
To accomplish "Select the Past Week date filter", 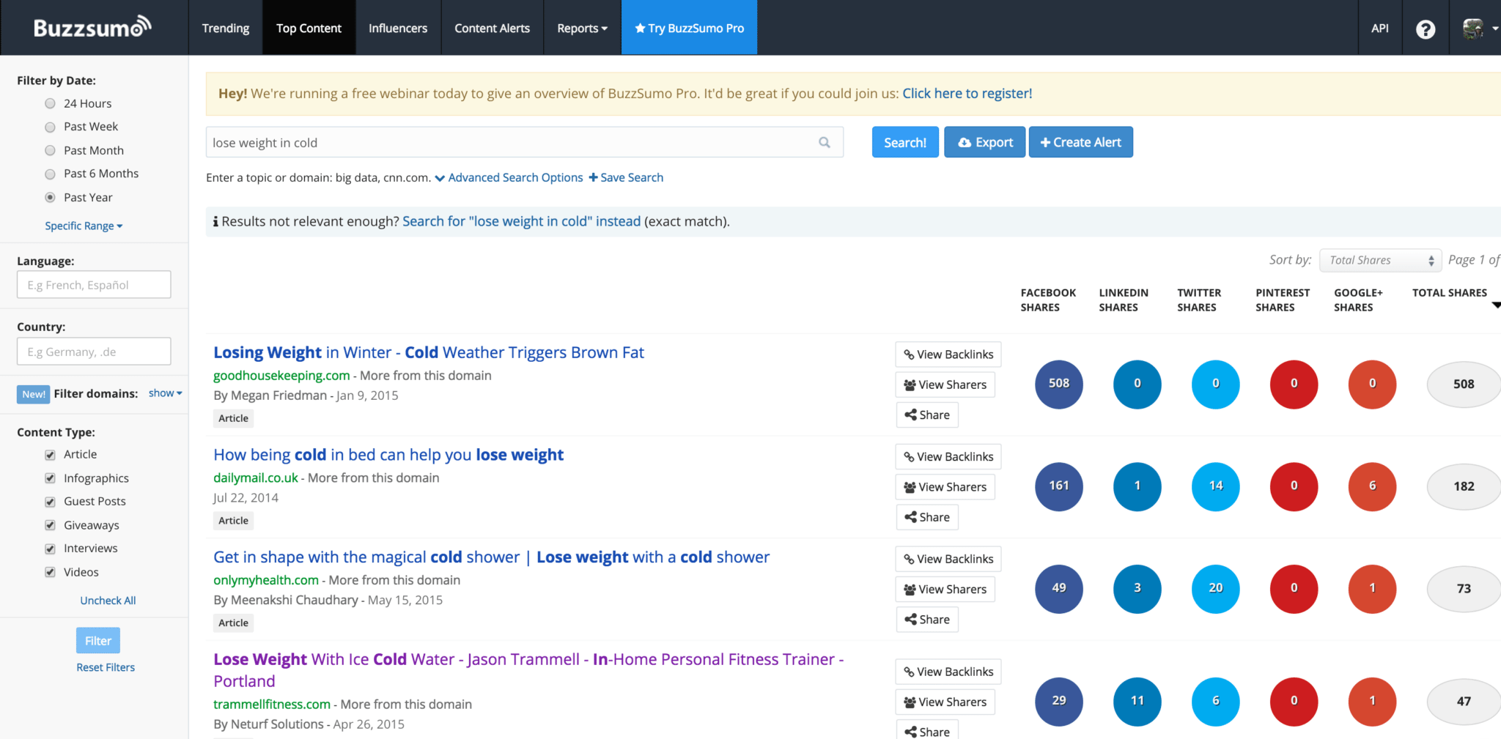I will [x=50, y=127].
